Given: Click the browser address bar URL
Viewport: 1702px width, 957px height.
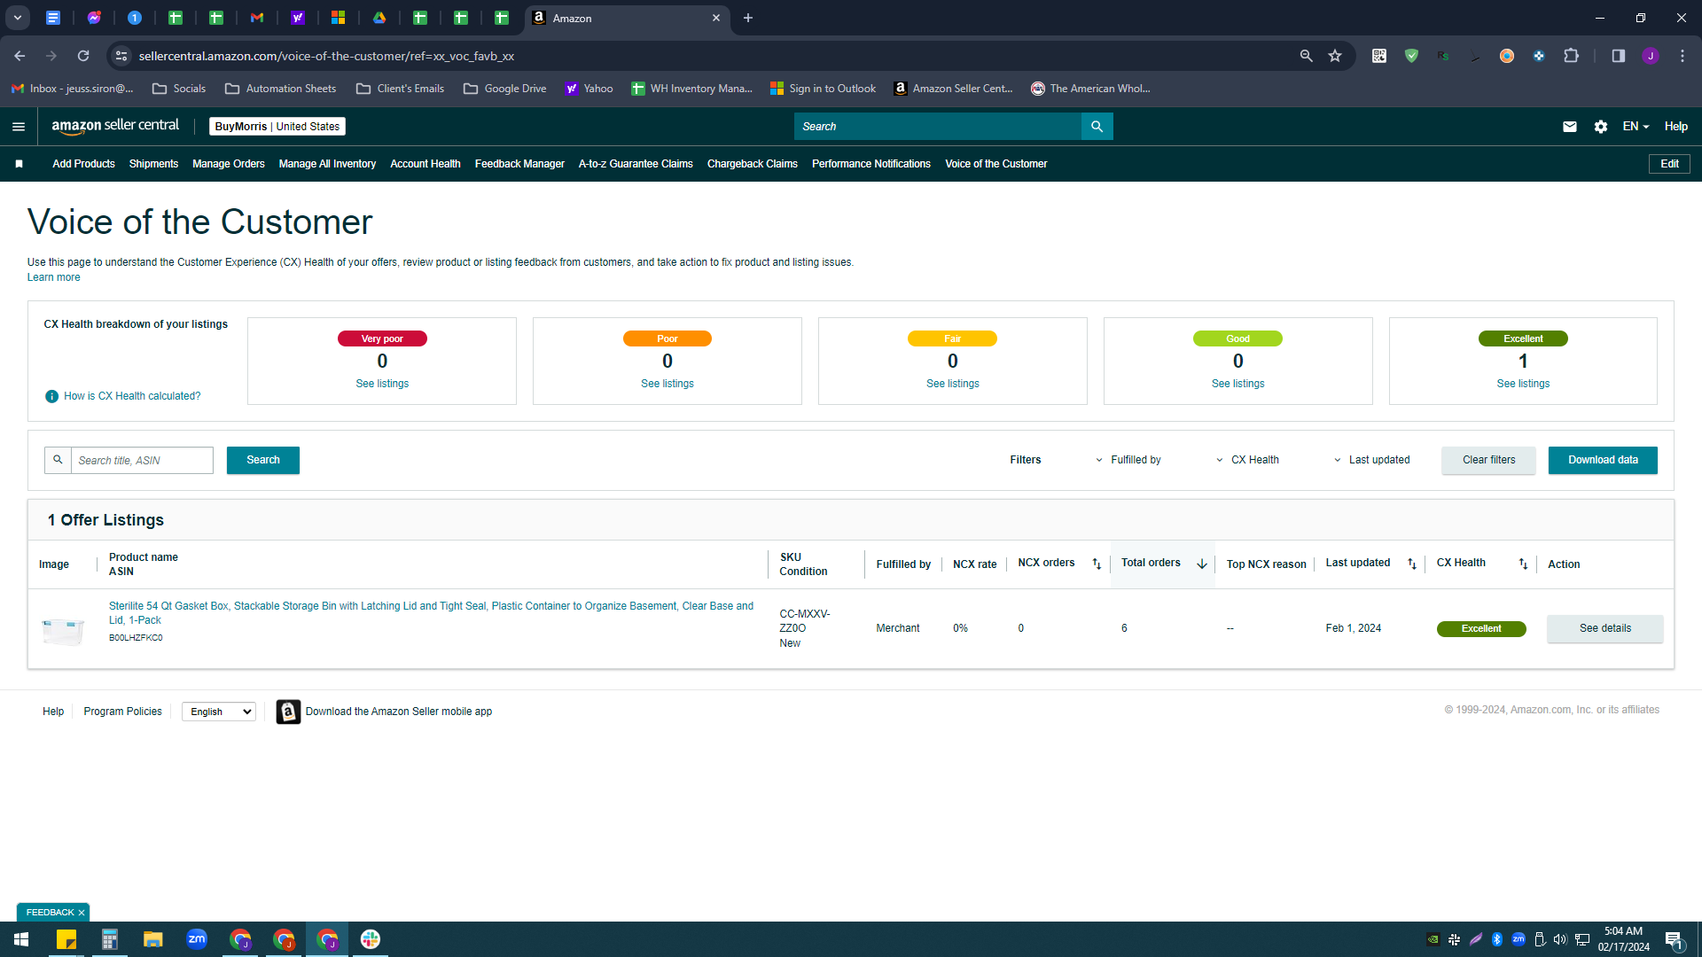Looking at the screenshot, I should click(x=326, y=56).
